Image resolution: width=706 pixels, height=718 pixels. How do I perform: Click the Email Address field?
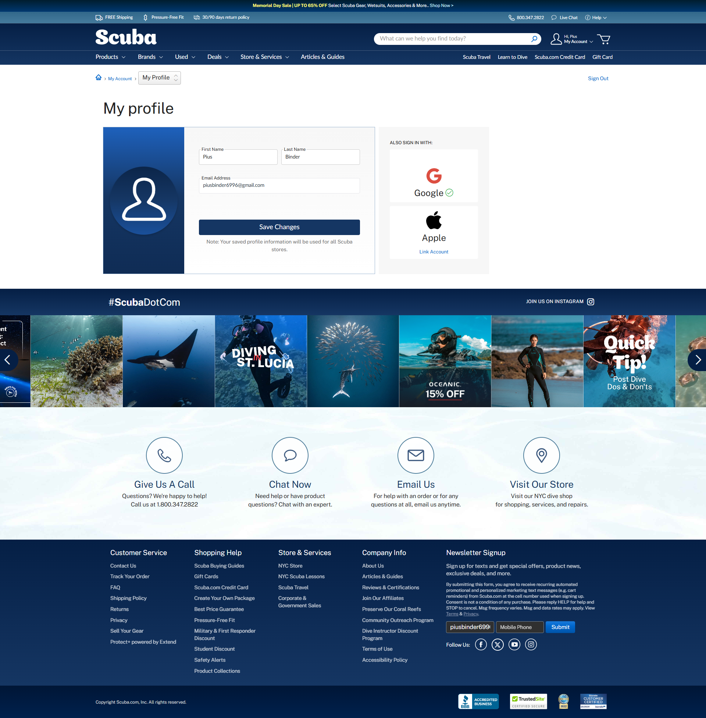point(279,185)
